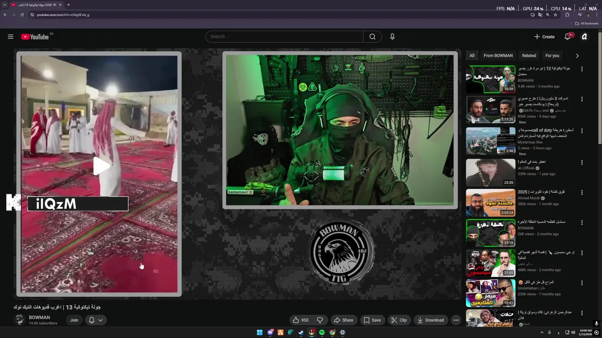The image size is (602, 338).
Task: Open the 16:59 BOWMAN video thumbnail
Action: [491, 79]
